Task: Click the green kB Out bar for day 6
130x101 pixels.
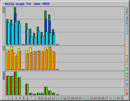Action: pos(27,89)
